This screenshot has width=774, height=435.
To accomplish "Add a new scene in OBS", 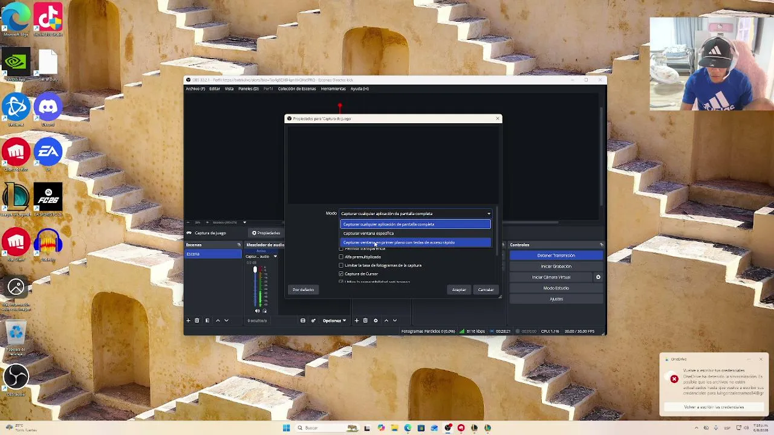I will (x=188, y=321).
